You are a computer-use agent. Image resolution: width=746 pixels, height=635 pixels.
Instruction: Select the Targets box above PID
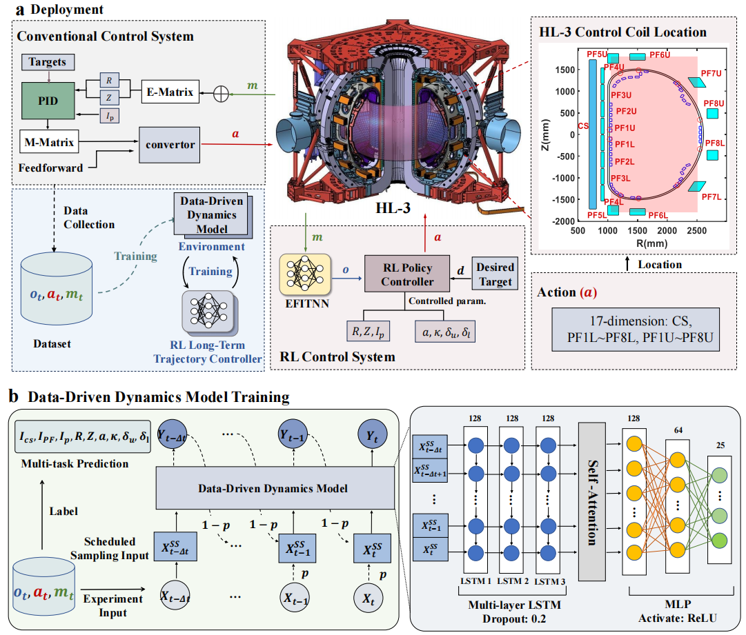[x=48, y=62]
